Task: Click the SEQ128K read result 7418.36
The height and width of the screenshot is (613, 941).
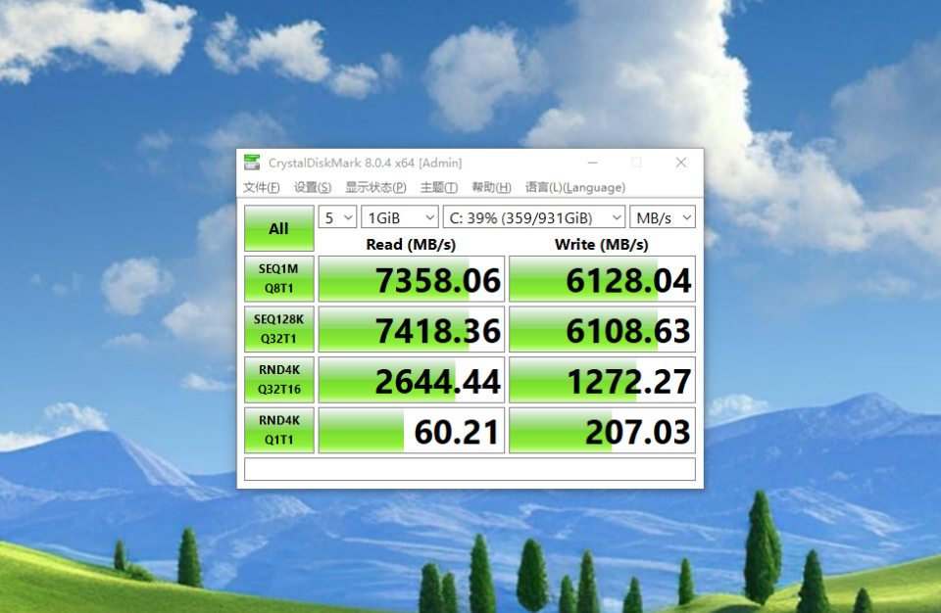Action: [411, 329]
